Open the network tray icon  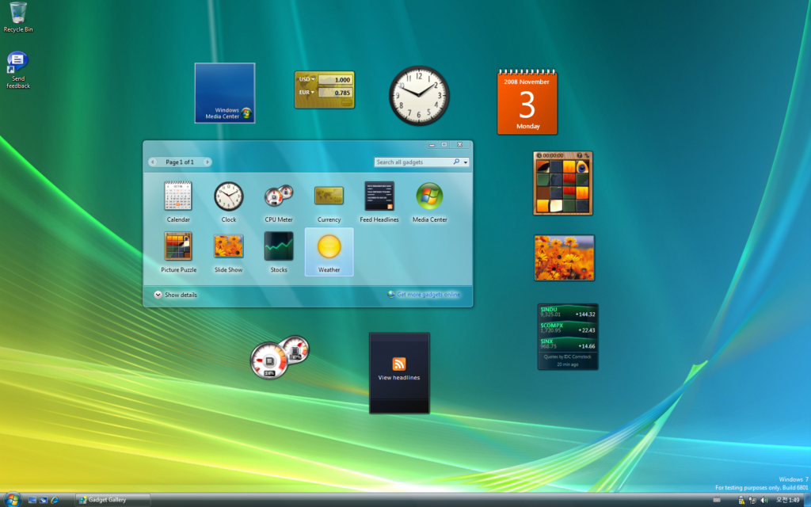pos(752,501)
